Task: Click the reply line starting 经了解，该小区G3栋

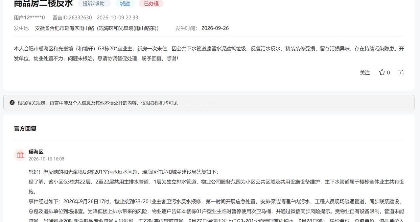Action: click(216, 187)
